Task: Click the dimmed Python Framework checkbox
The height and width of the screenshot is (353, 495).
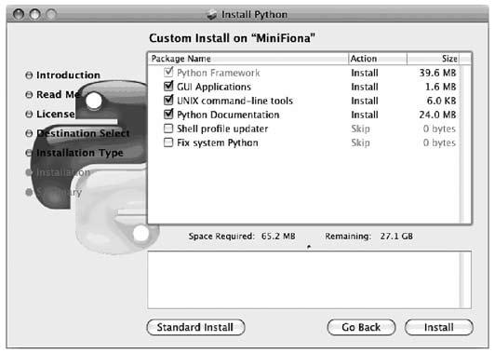Action: [168, 72]
